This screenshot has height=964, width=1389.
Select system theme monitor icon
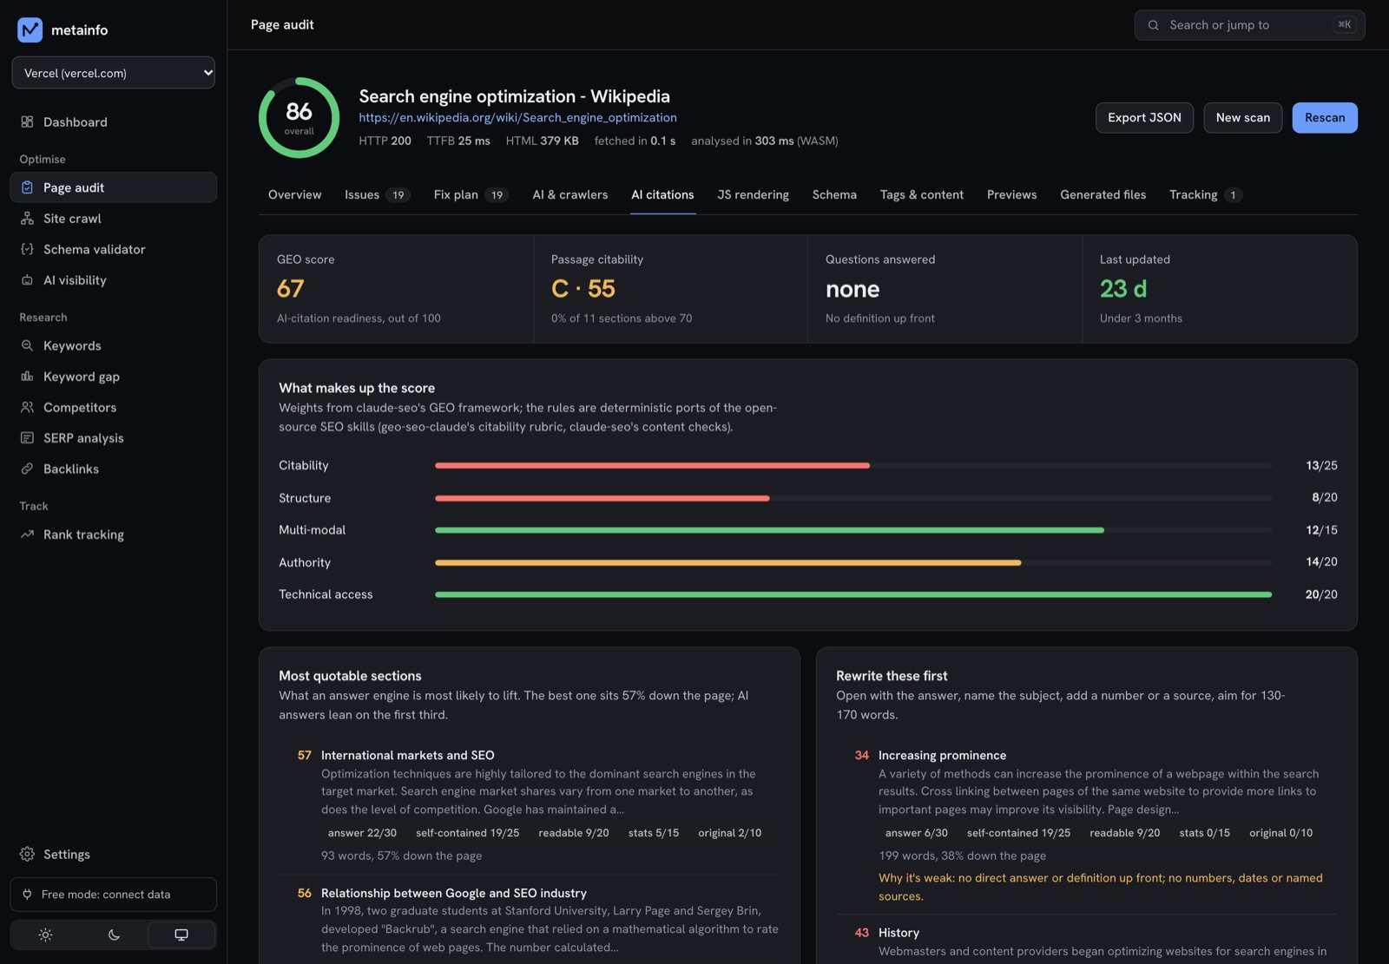click(x=181, y=934)
